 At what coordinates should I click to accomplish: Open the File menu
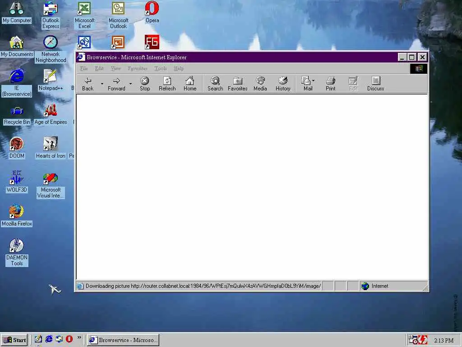tap(83, 69)
